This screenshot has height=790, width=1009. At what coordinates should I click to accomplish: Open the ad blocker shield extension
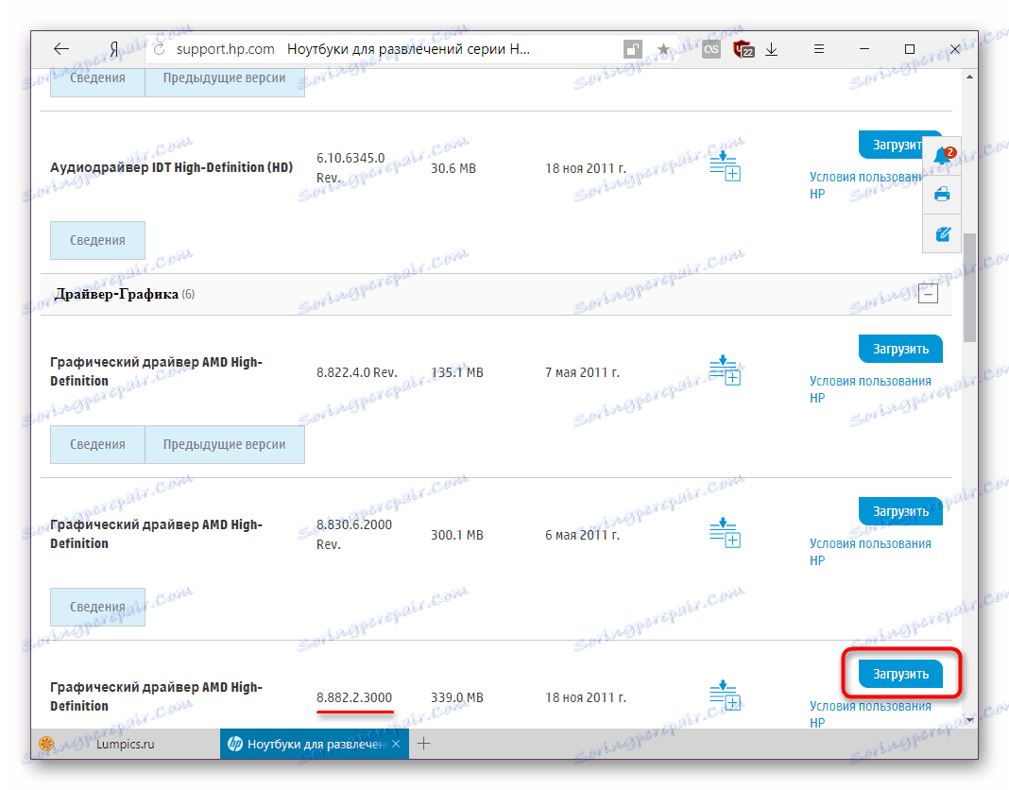point(744,49)
